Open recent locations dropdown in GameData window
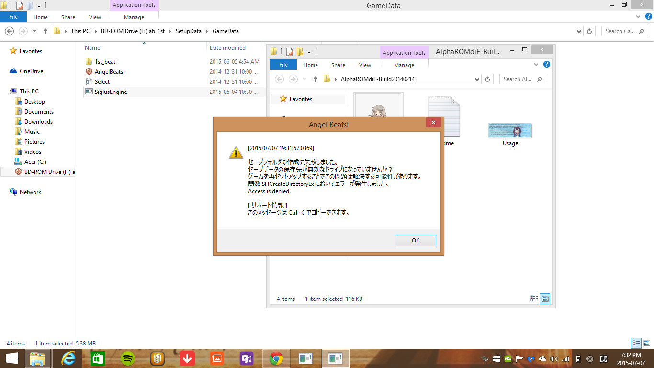 [34, 31]
